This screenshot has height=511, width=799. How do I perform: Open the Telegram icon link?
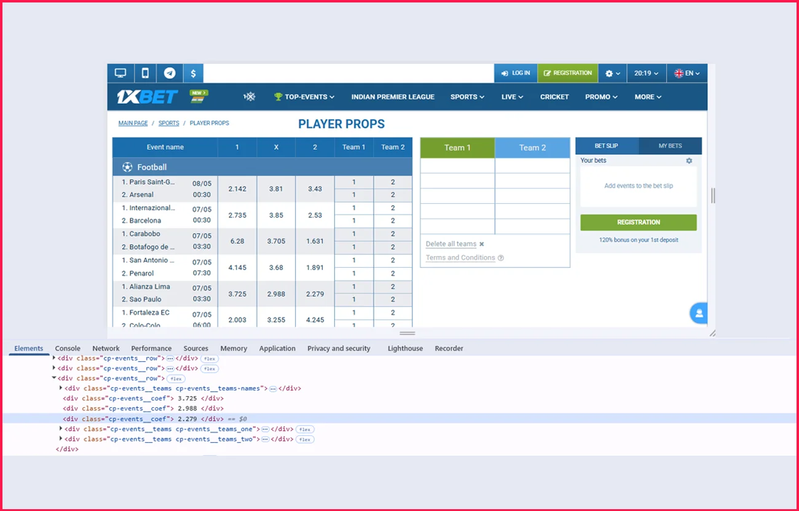coord(170,73)
